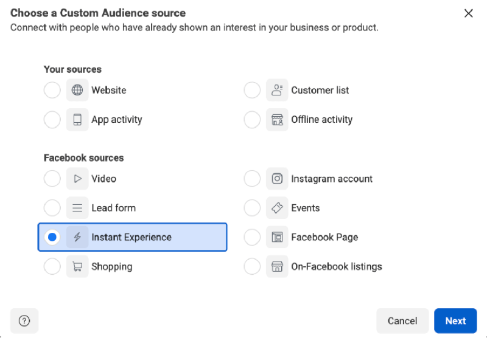
Task: Select the Facebook Page radio button
Action: point(252,237)
